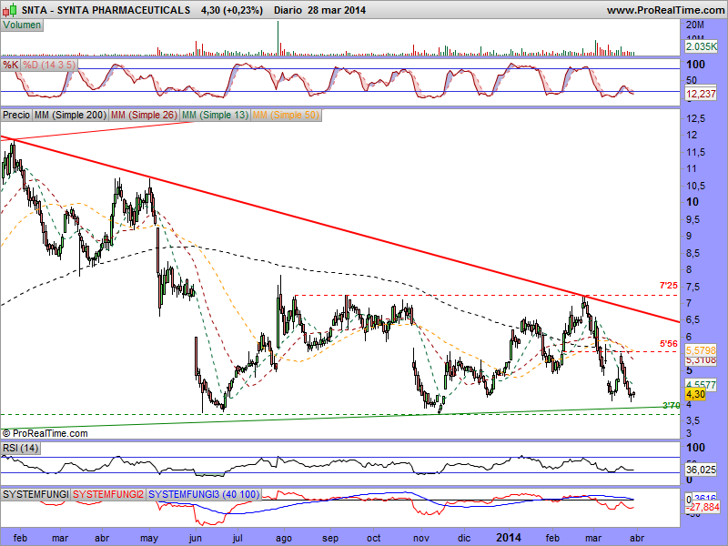This screenshot has height=546, width=728.
Task: Click the 36,025 RSI value box
Action: pos(701,470)
